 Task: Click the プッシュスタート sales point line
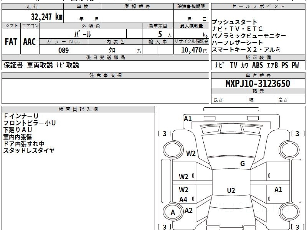[x=234, y=22]
